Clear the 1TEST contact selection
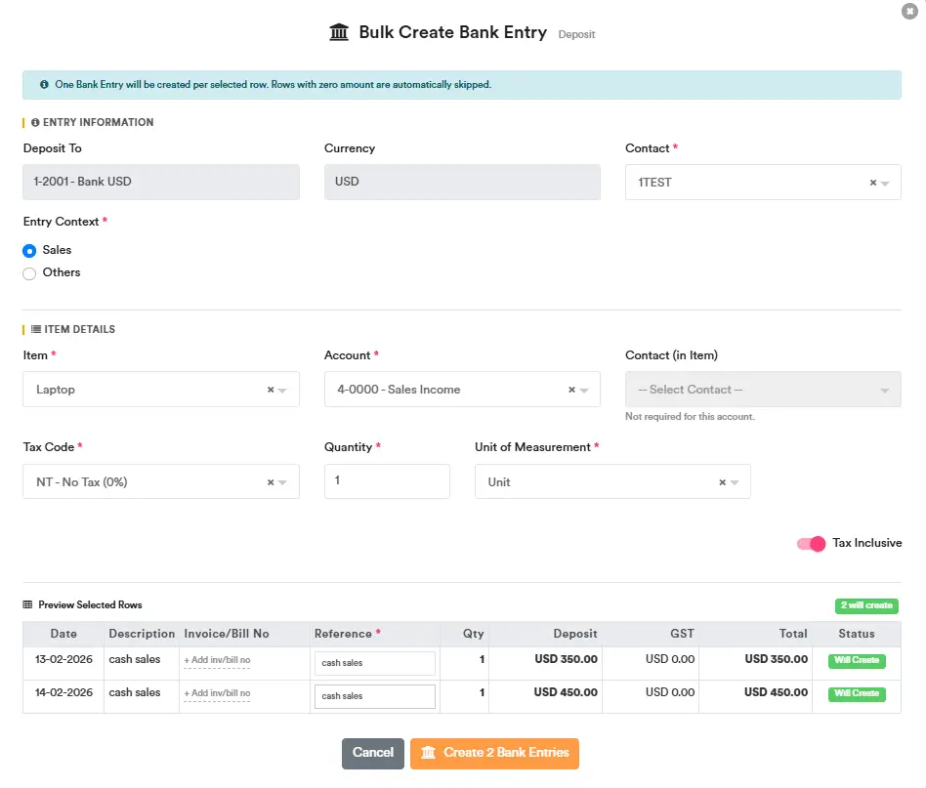 (872, 183)
